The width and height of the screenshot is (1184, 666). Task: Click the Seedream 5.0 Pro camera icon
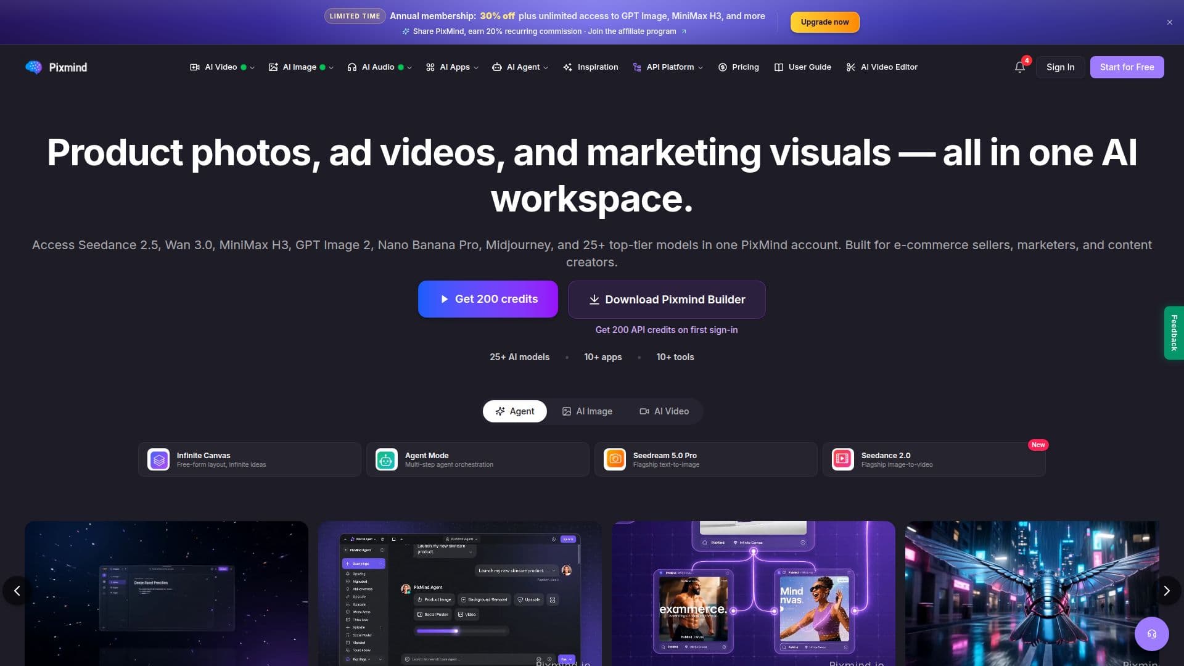click(x=615, y=459)
